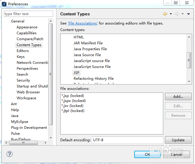Viewport: 195px width, 164px height.
Task: Select MyEclipse in preferences tree
Action: point(20,122)
